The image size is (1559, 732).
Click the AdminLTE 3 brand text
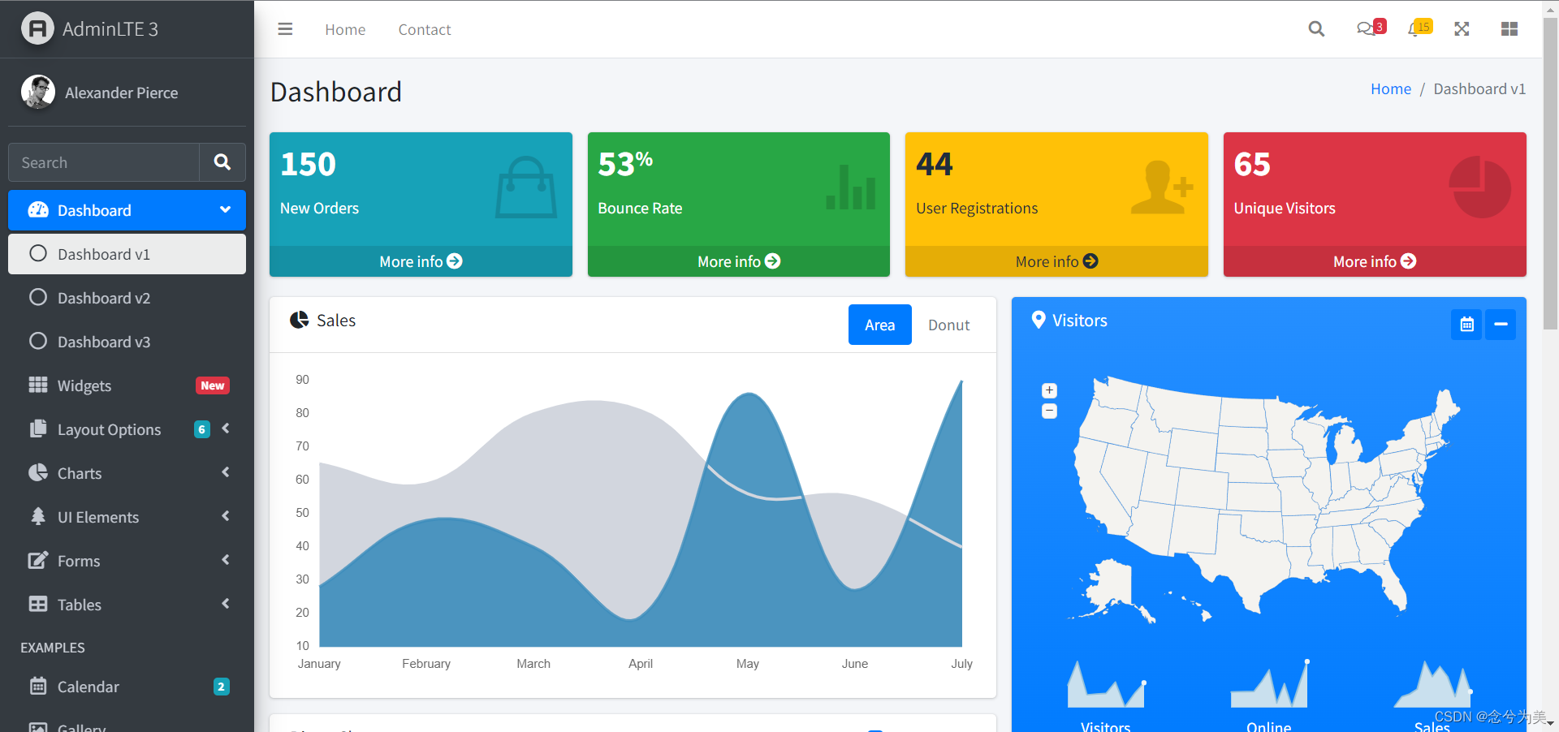tap(110, 29)
